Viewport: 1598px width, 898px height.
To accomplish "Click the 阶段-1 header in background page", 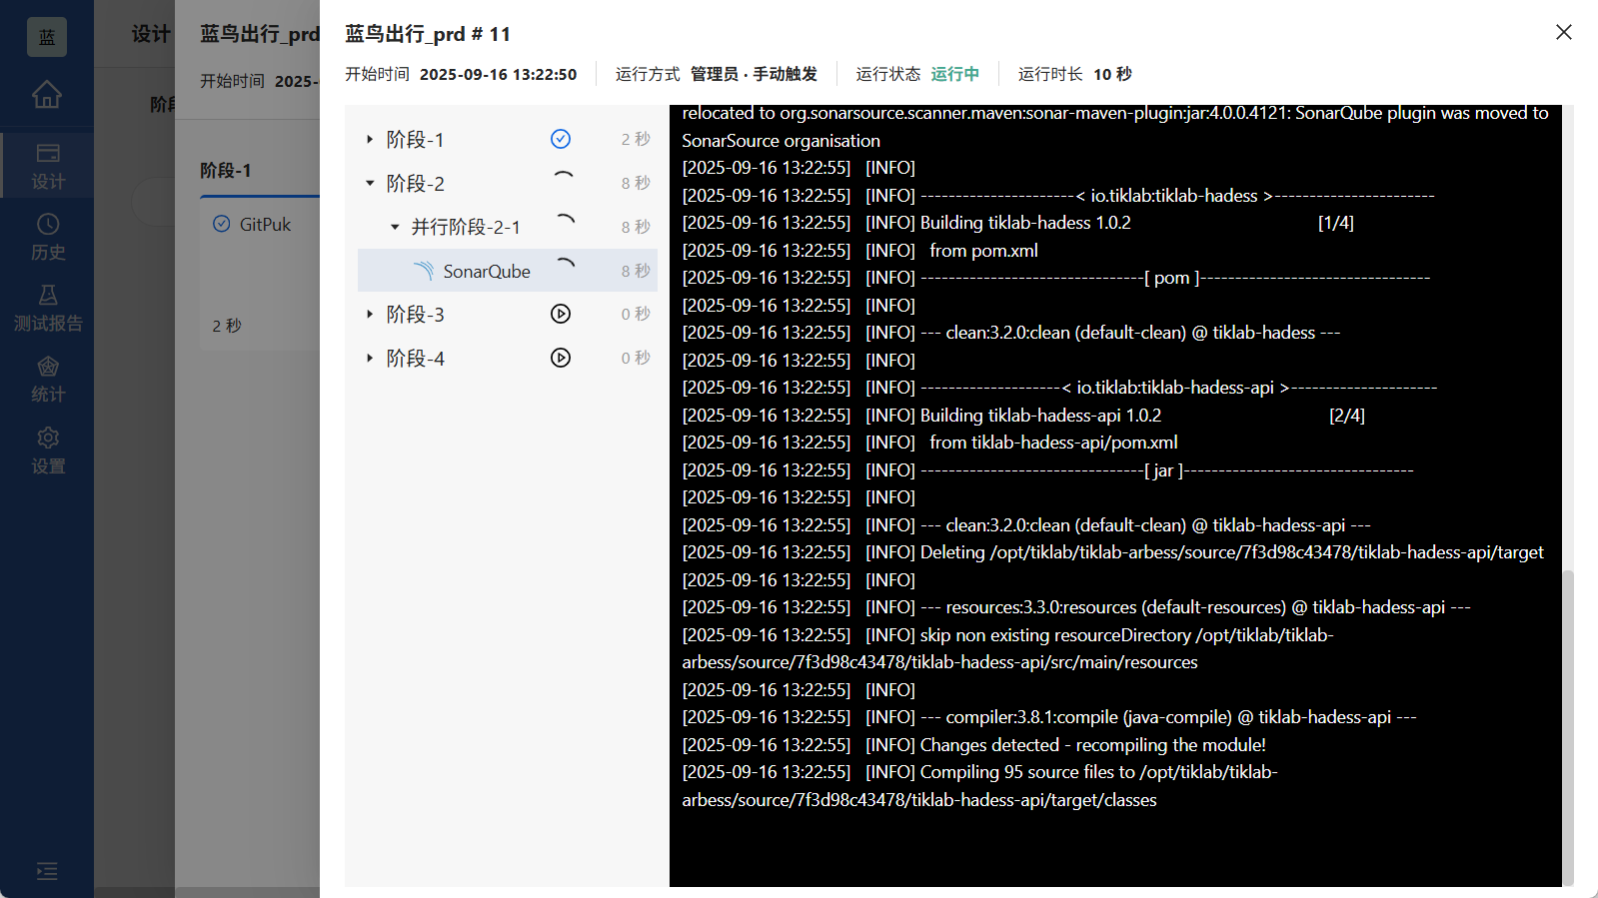I will coord(226,171).
